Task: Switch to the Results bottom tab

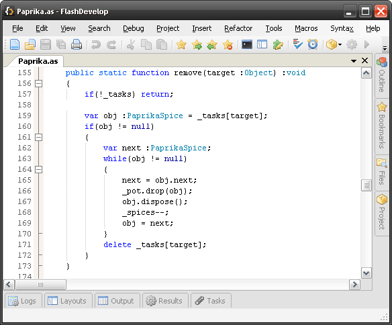Action: pyautogui.click(x=165, y=301)
